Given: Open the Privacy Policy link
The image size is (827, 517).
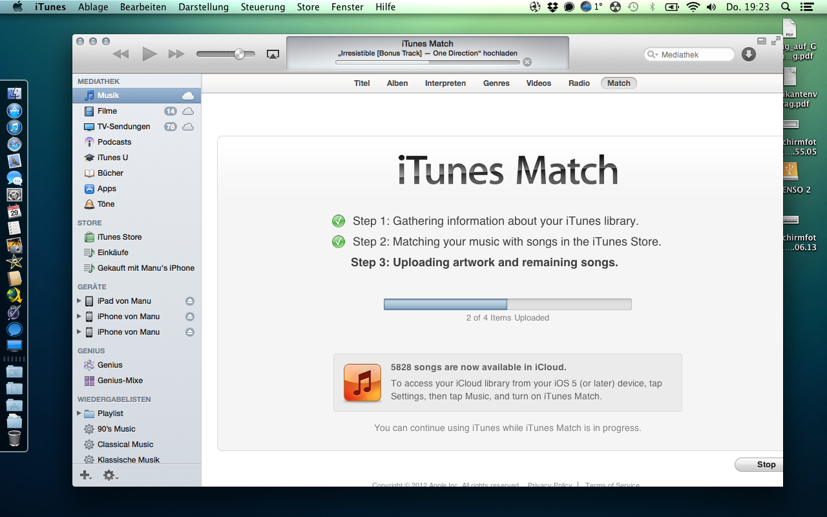Looking at the screenshot, I should click(549, 485).
